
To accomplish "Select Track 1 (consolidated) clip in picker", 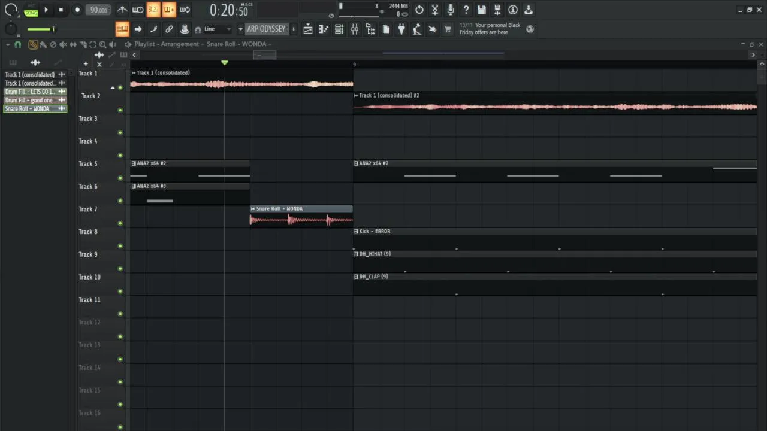I will click(35, 75).
